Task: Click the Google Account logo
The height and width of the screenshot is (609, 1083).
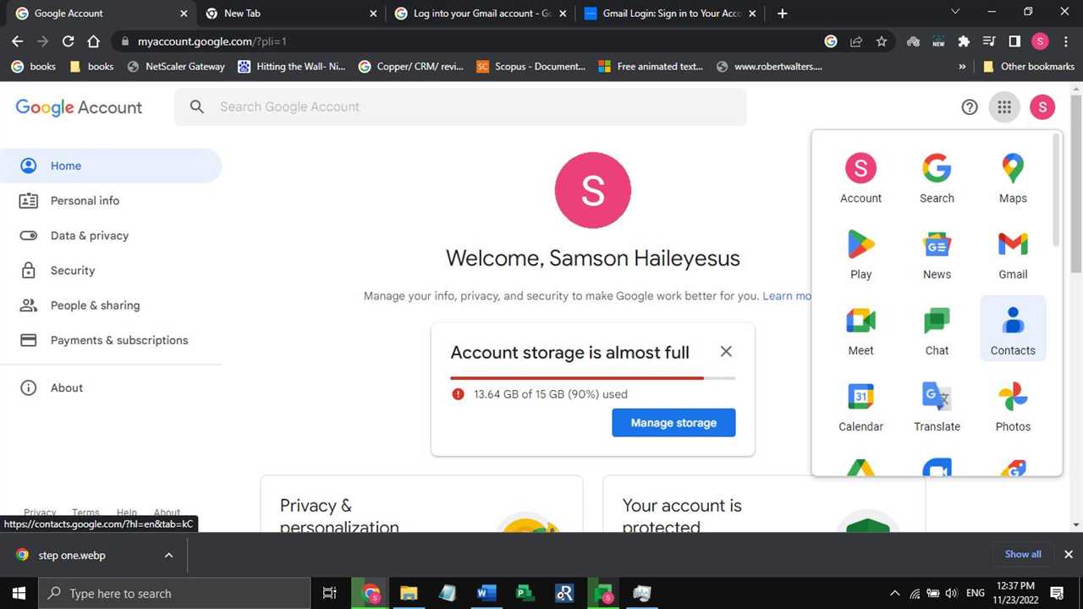Action: [79, 107]
